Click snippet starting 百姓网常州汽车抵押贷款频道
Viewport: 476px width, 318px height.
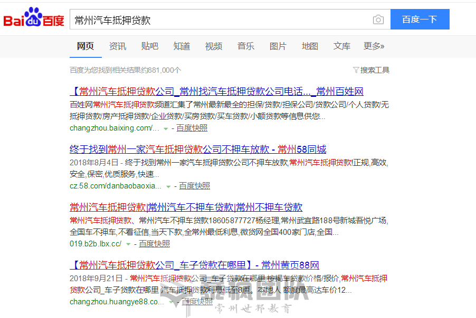coord(229,110)
